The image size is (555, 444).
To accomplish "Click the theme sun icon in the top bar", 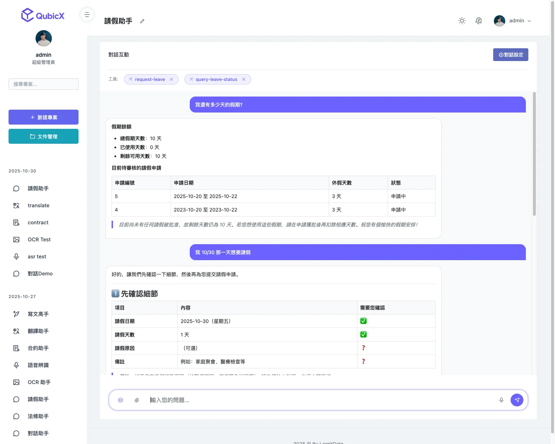I will [462, 21].
